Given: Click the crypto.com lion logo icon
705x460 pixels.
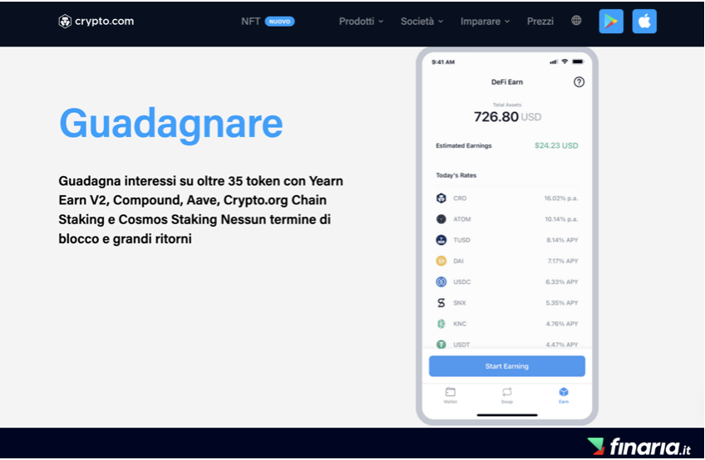Looking at the screenshot, I should pyautogui.click(x=65, y=21).
